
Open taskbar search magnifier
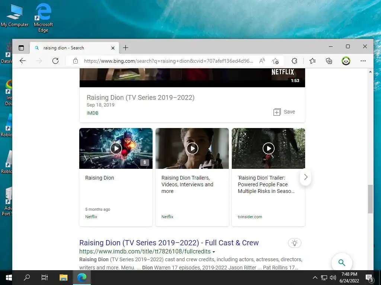27,278
